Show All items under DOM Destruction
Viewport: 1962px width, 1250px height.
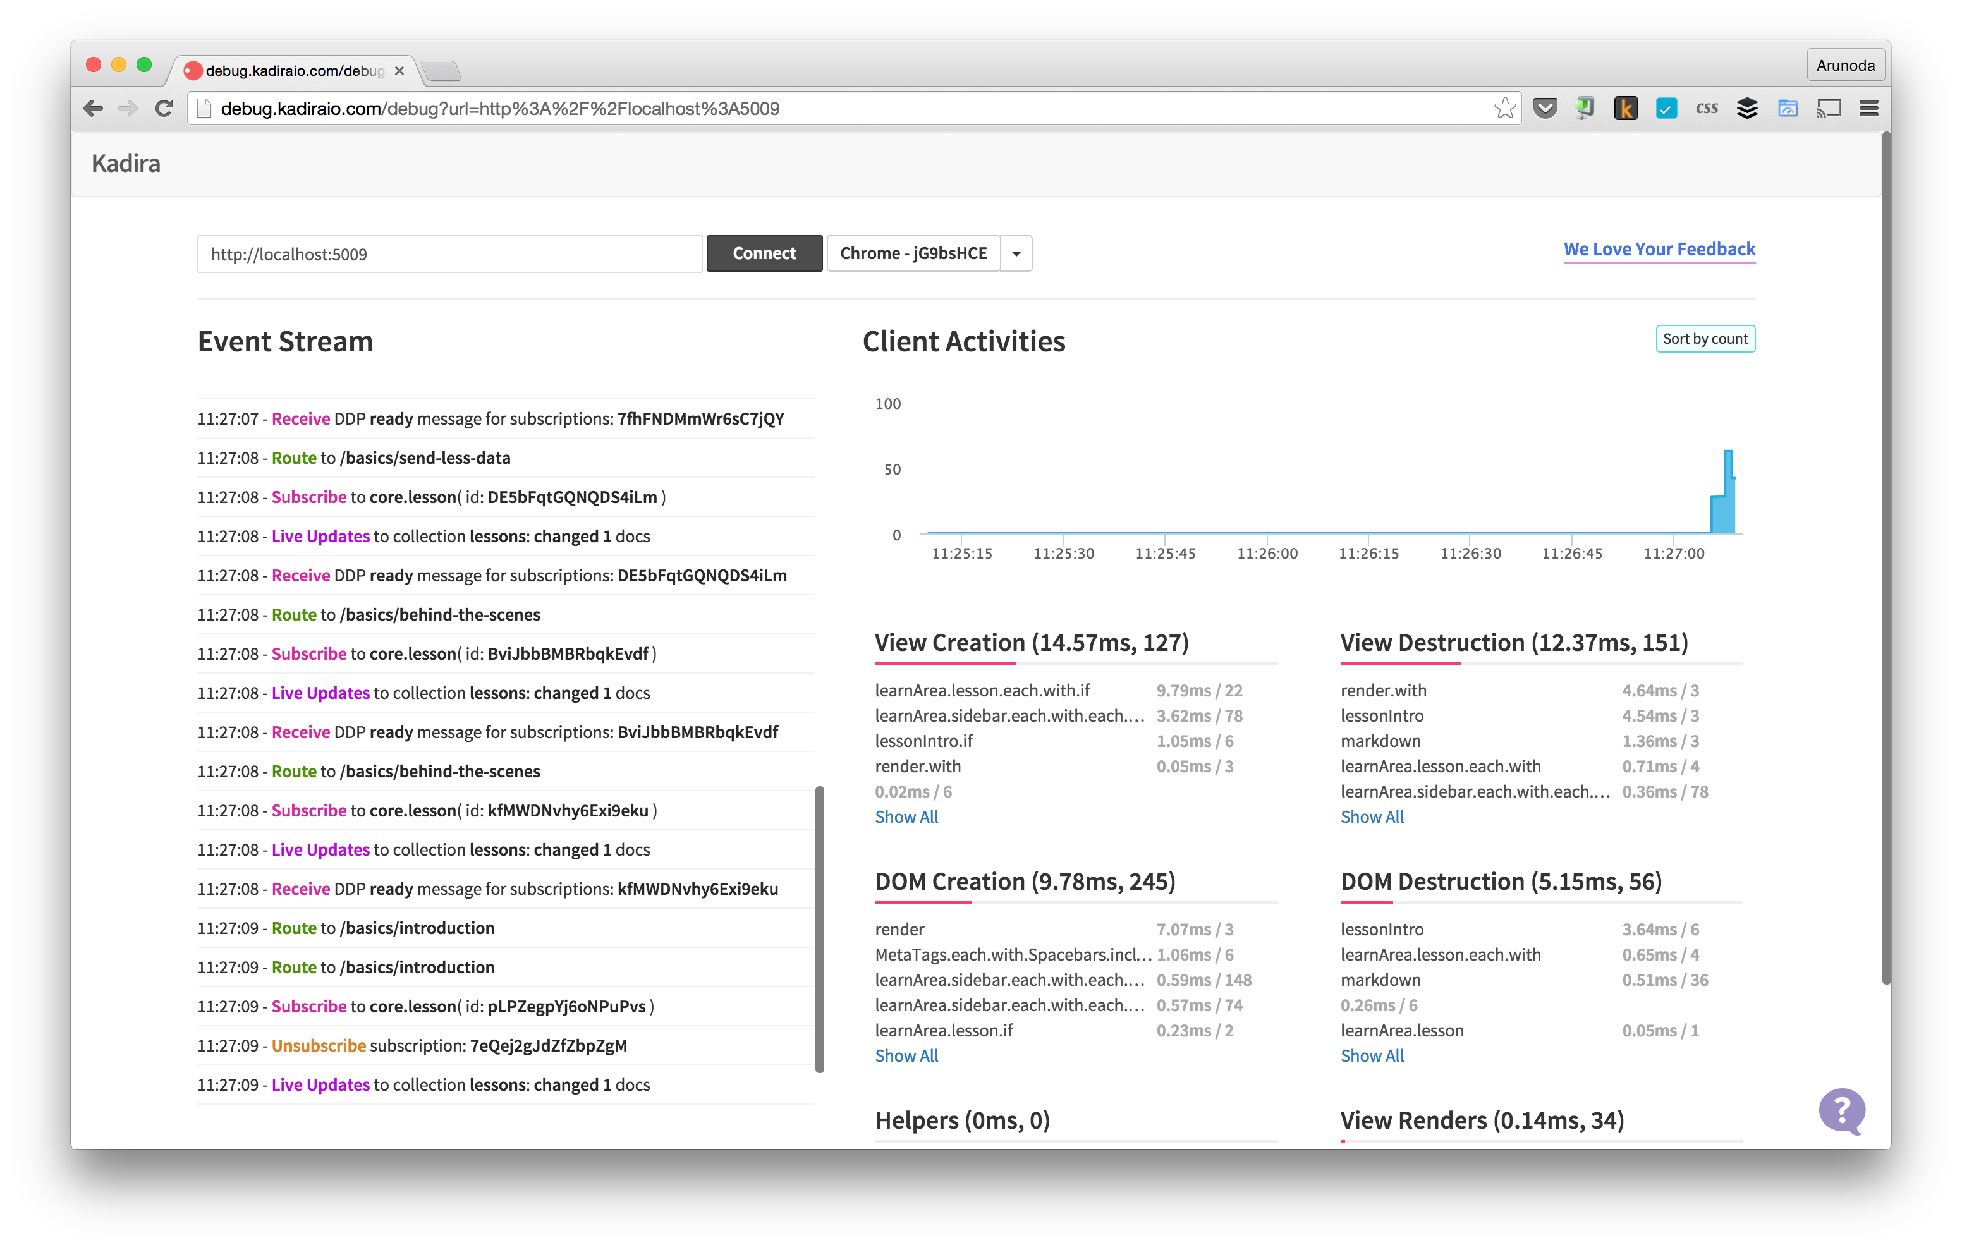(x=1372, y=1055)
